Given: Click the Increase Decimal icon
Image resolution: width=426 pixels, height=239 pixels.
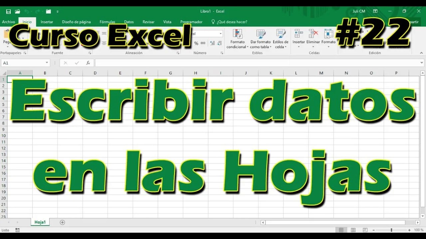Looking at the screenshot, I should click(212, 43).
